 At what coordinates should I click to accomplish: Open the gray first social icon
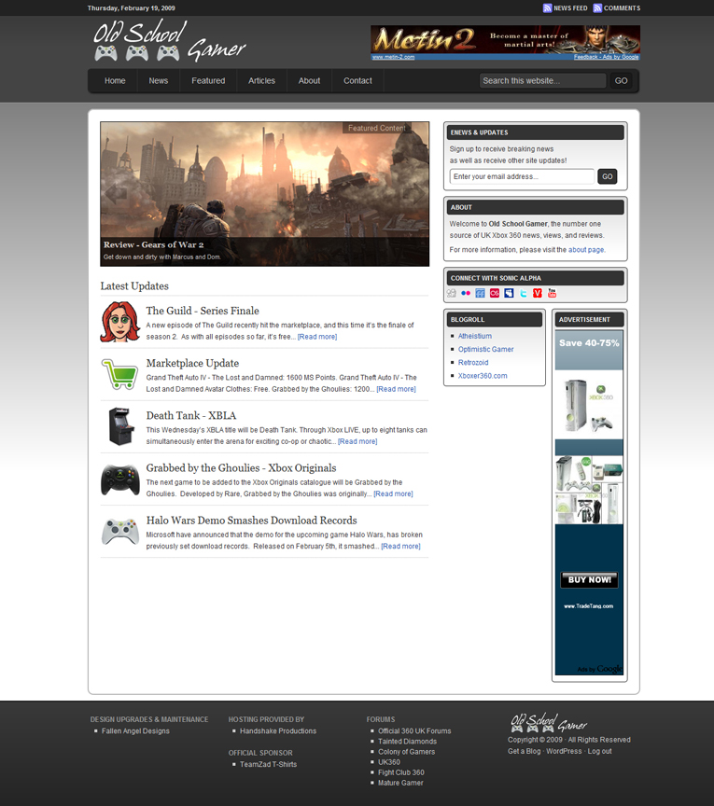point(451,293)
